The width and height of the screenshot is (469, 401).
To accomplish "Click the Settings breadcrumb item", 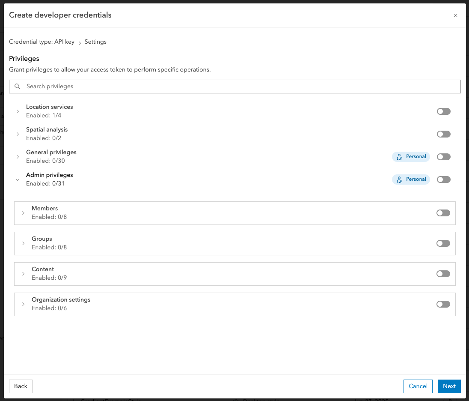I will click(95, 42).
